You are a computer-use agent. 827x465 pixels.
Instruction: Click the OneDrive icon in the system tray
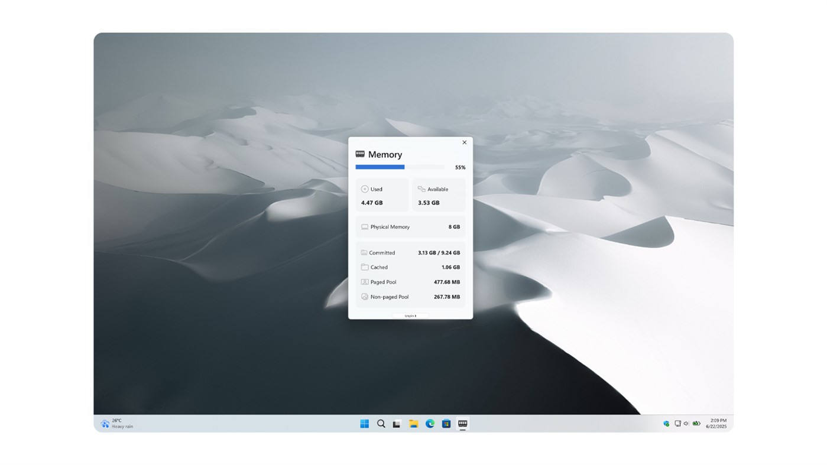667,423
